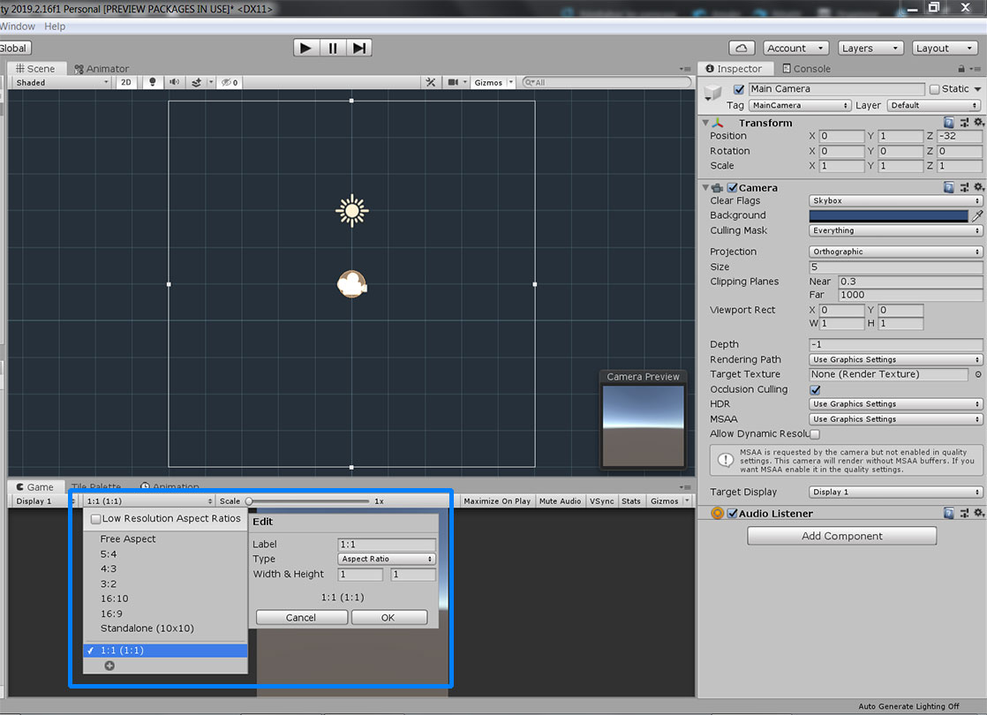Viewport: 987px width, 715px height.
Task: Toggle scene audio speaker icon
Action: click(174, 82)
